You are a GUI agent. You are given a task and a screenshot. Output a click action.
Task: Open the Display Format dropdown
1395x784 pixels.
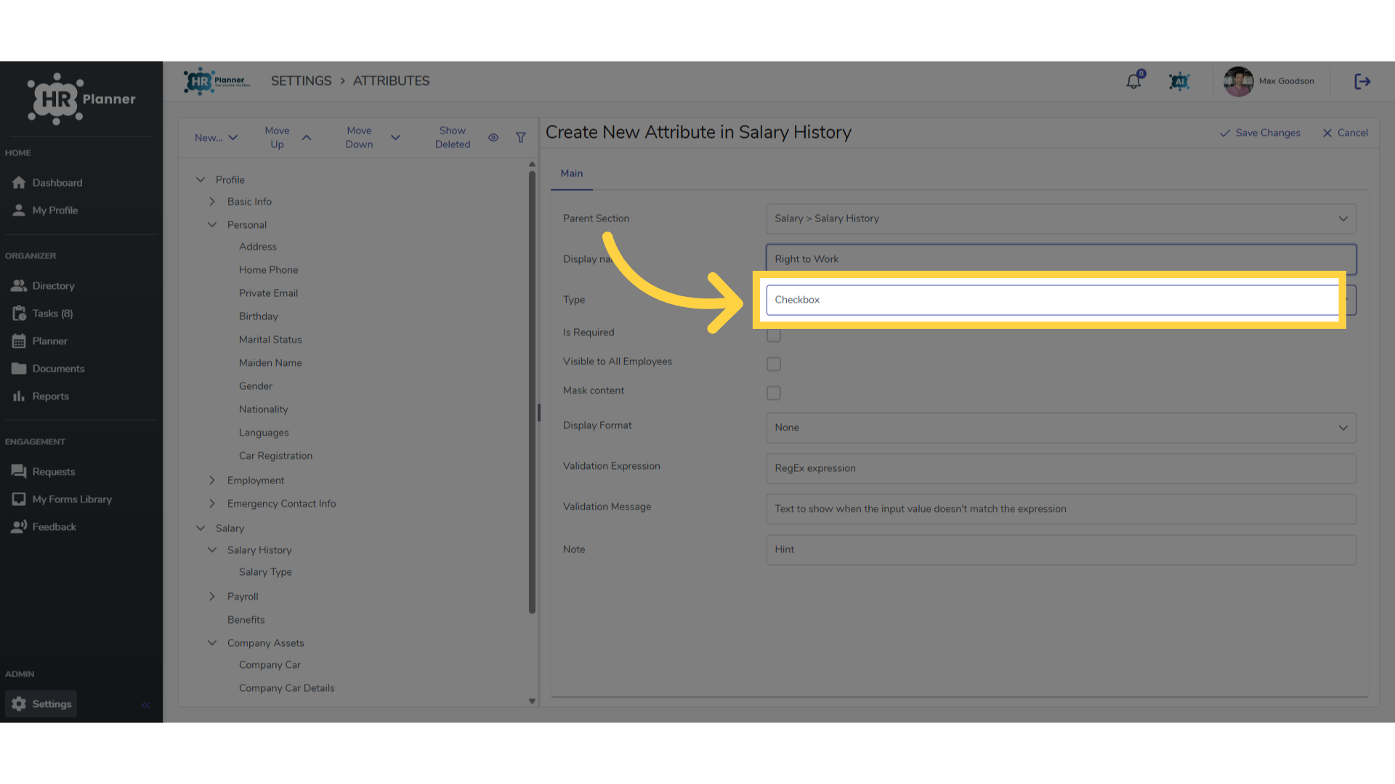[x=1061, y=428]
